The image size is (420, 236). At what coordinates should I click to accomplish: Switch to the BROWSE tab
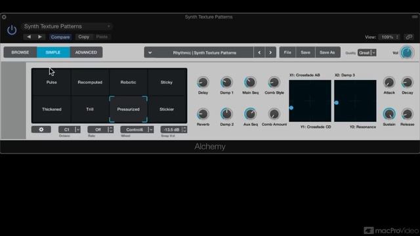(20, 52)
